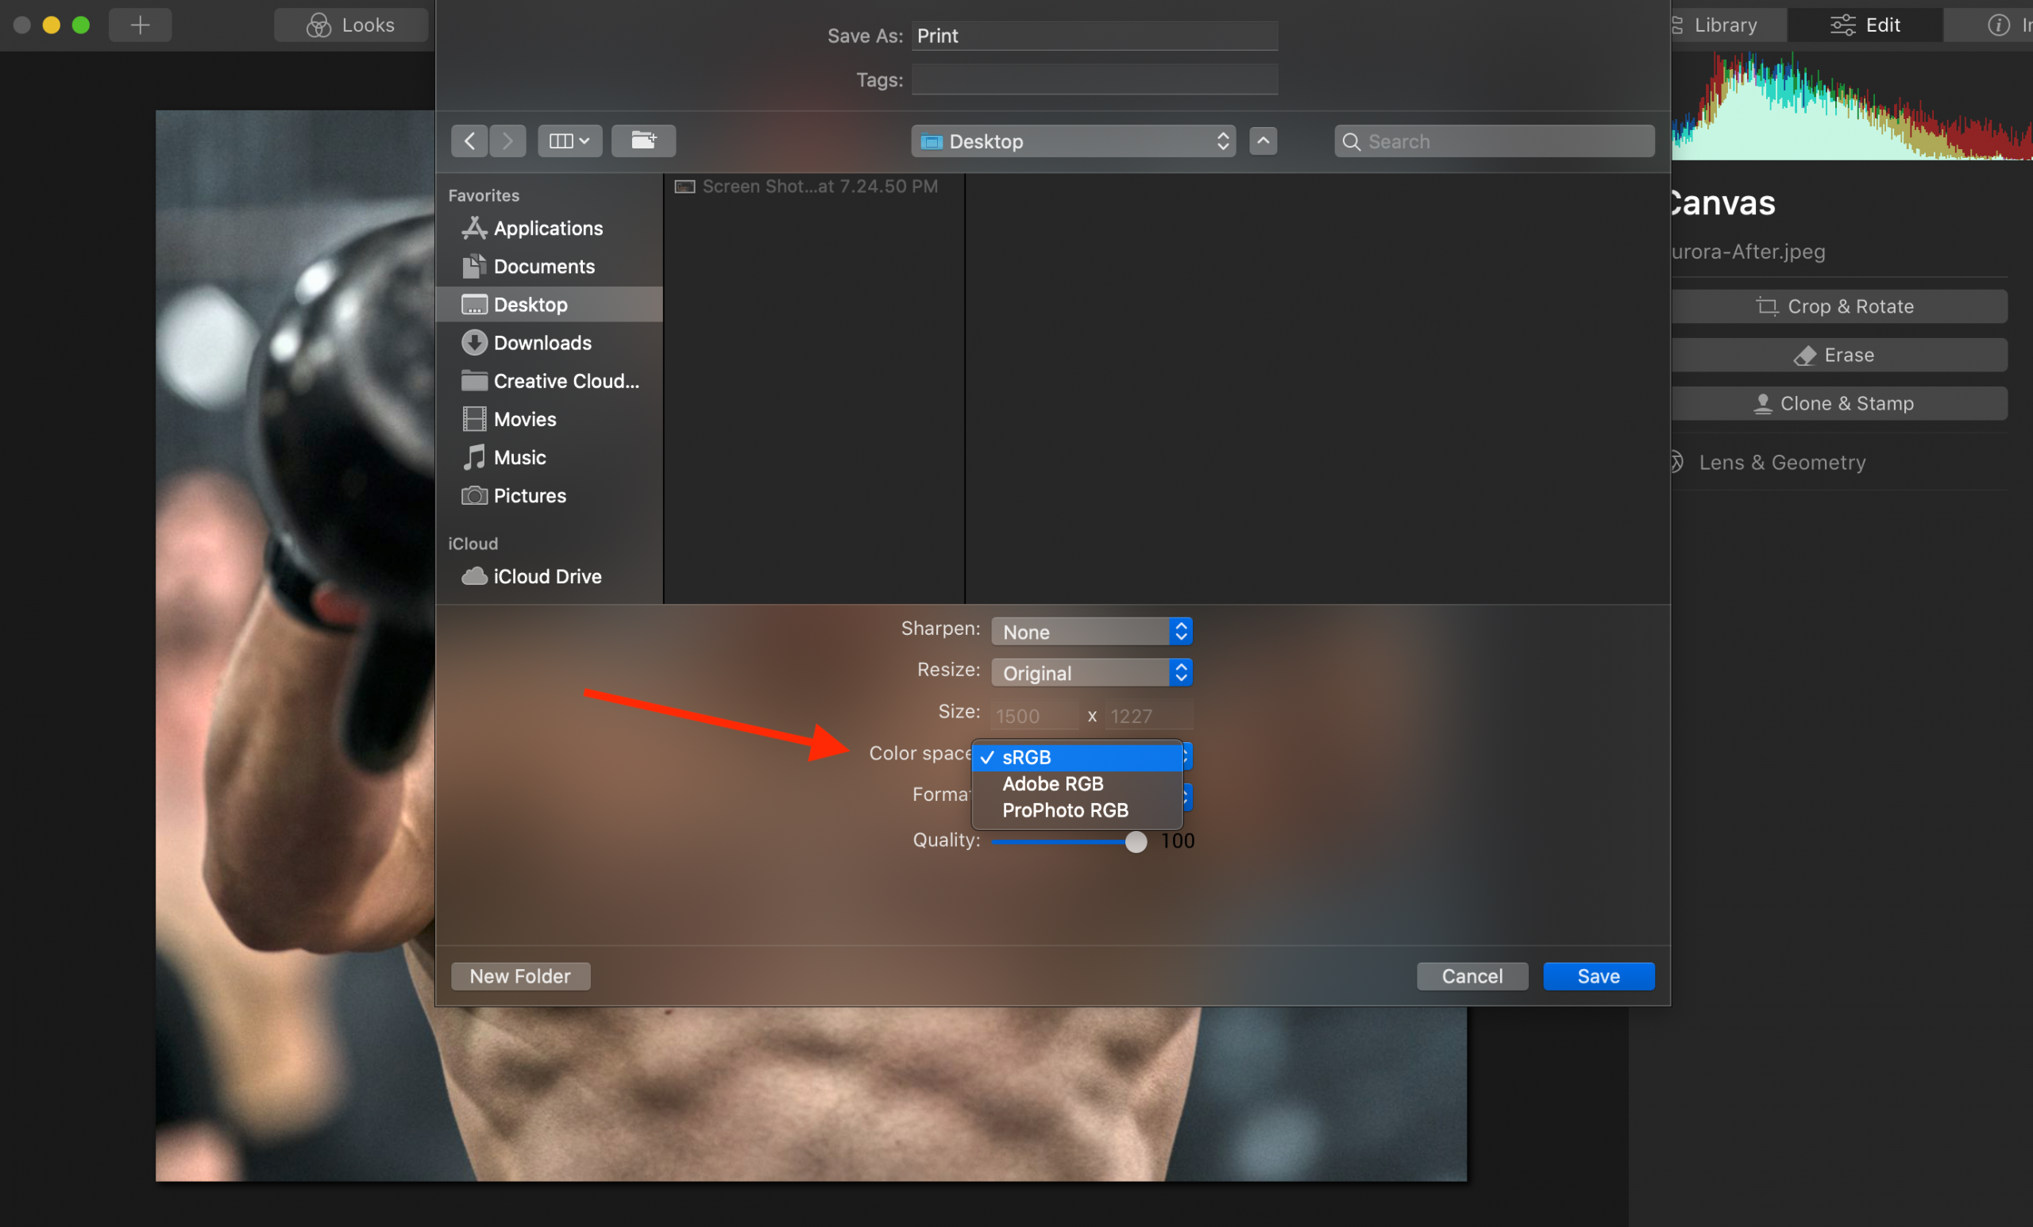Click the Cancel button
The height and width of the screenshot is (1227, 2033).
1471,975
